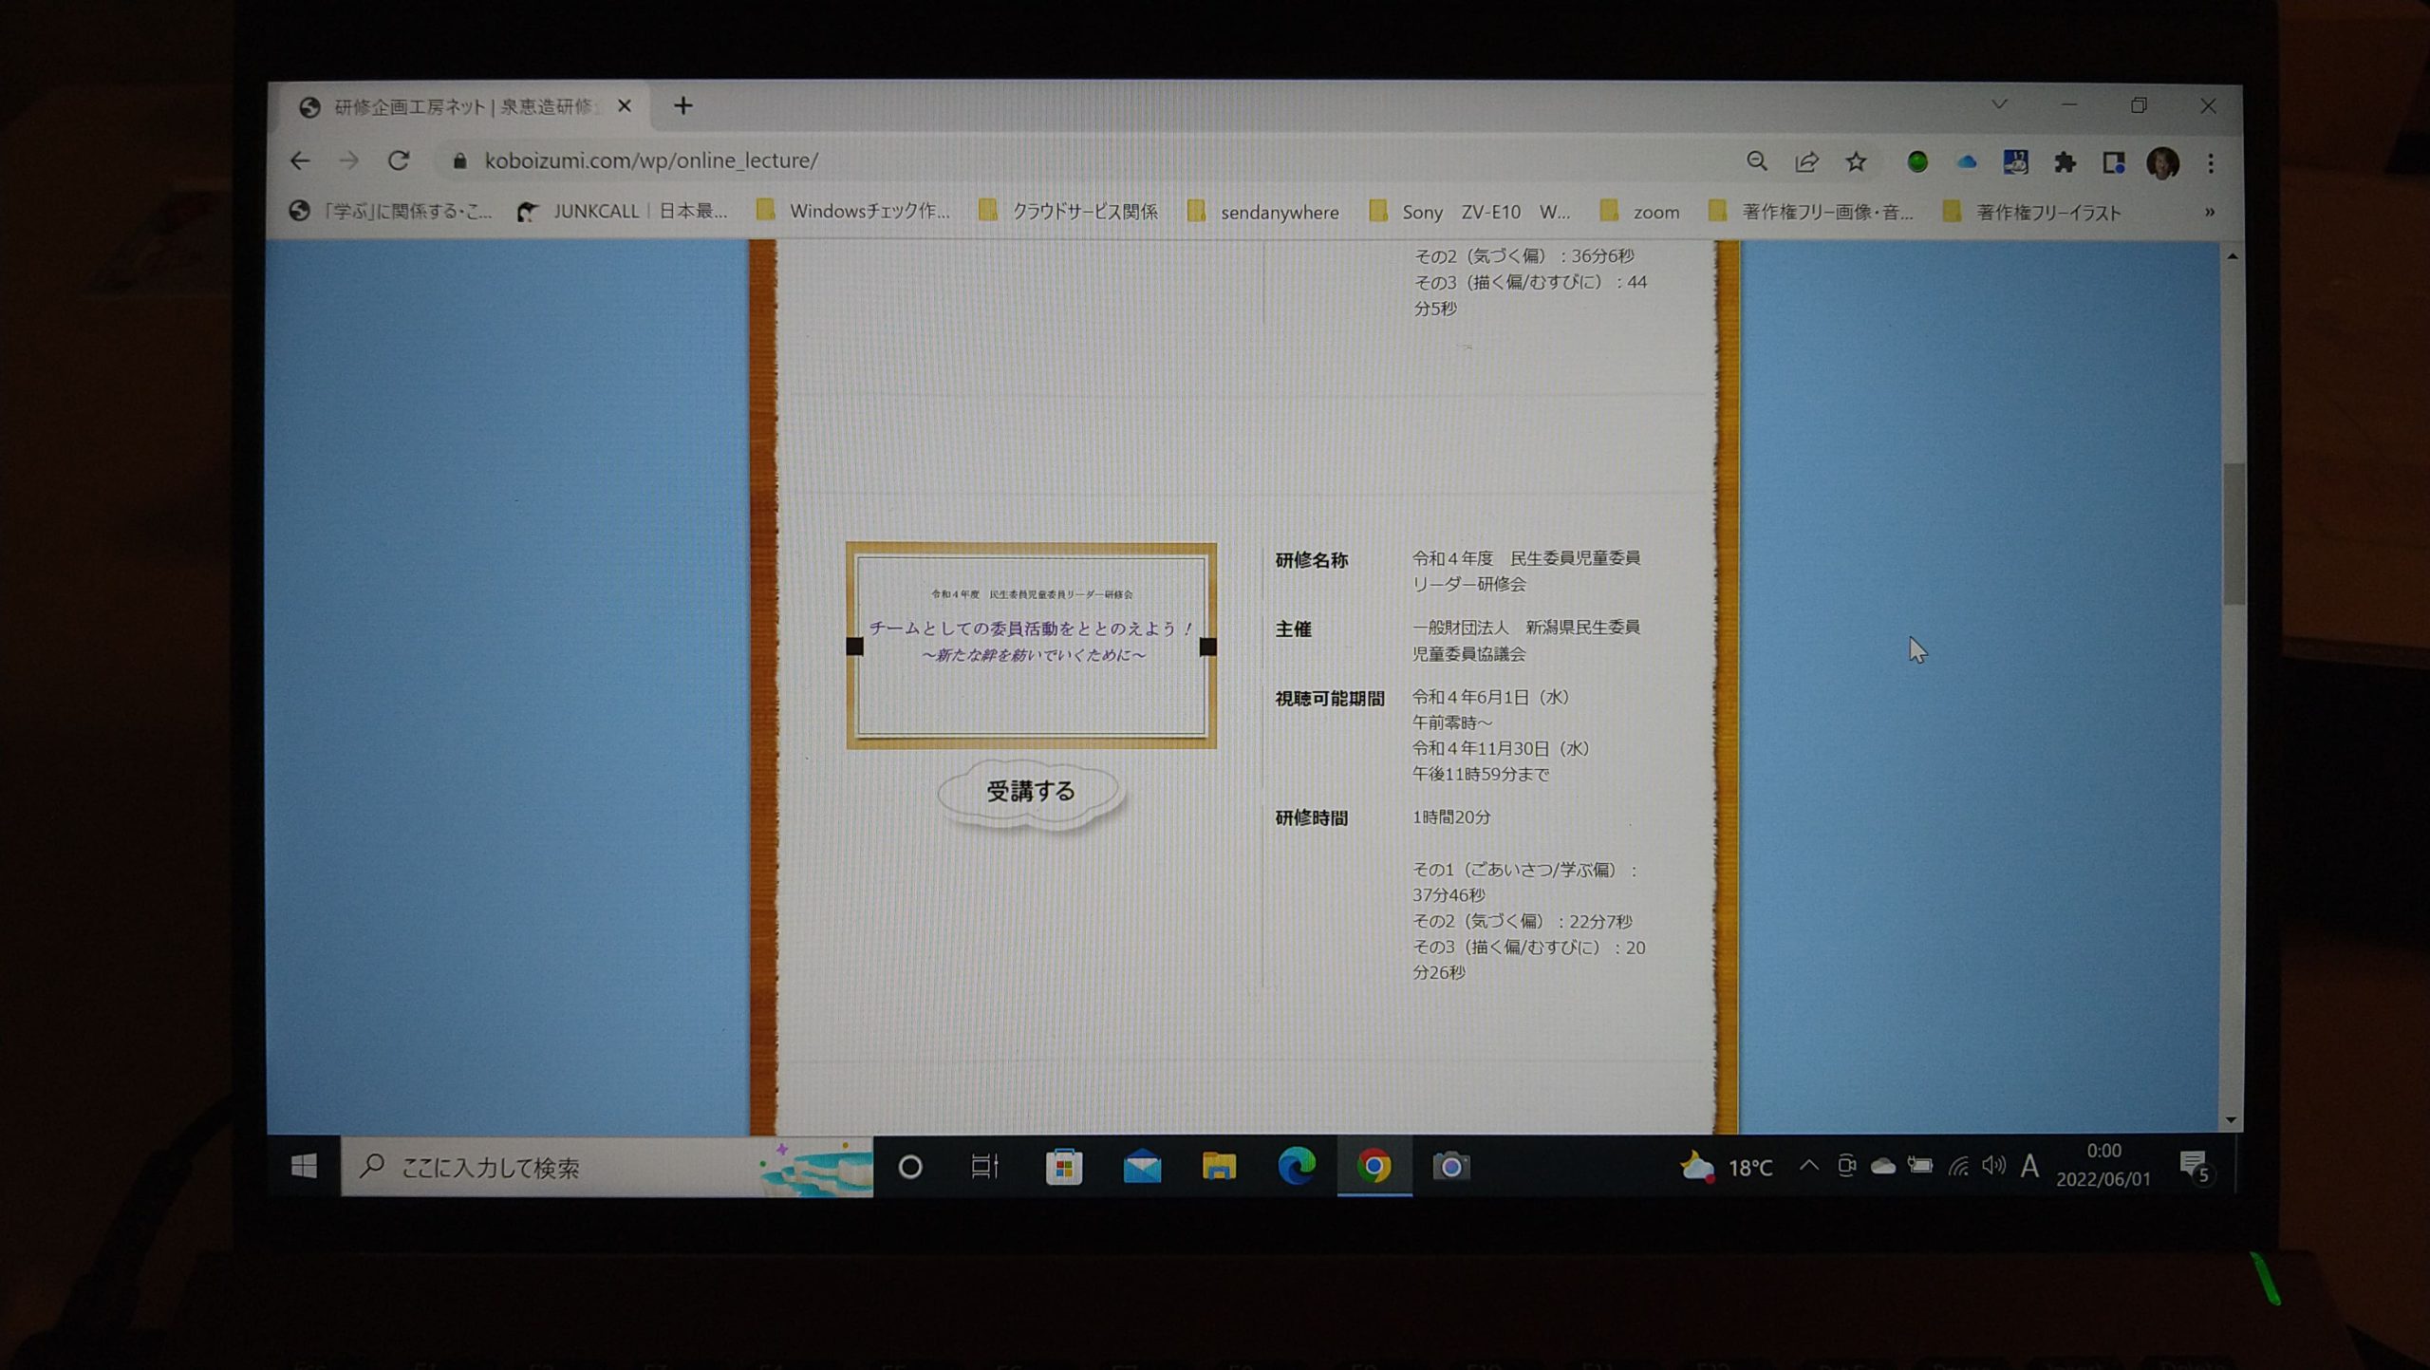
Task: Open the weather 18°C widget
Action: (x=1726, y=1167)
